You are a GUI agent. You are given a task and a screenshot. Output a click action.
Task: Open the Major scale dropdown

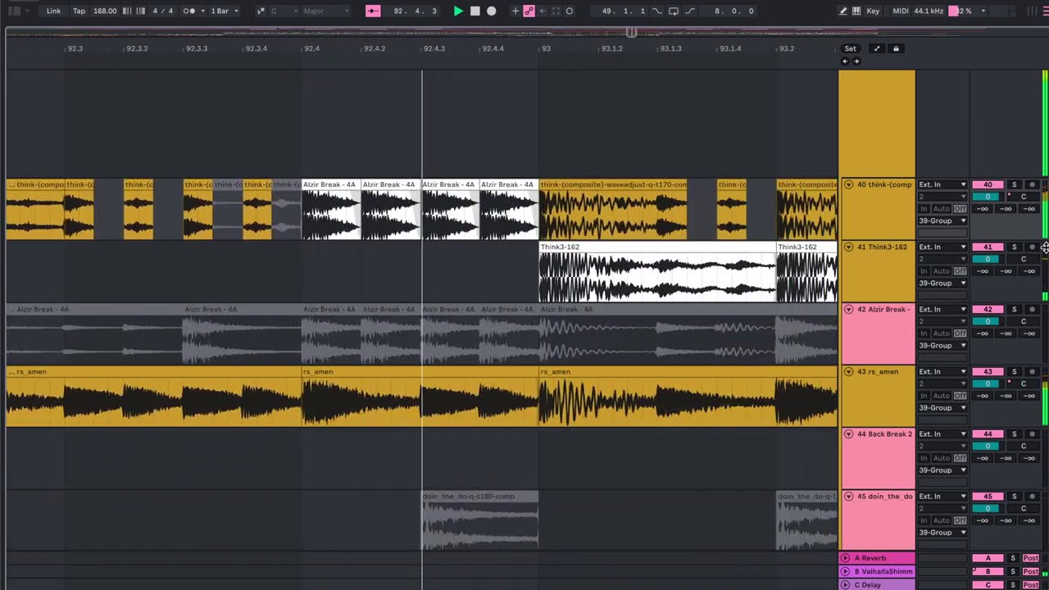(x=325, y=11)
